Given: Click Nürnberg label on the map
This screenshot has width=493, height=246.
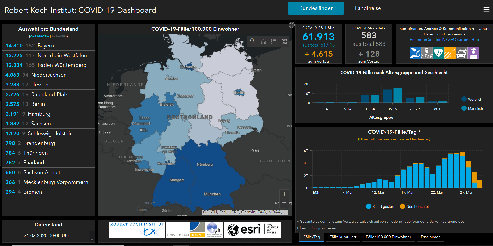Looking at the screenshot, I should coord(205,164).
